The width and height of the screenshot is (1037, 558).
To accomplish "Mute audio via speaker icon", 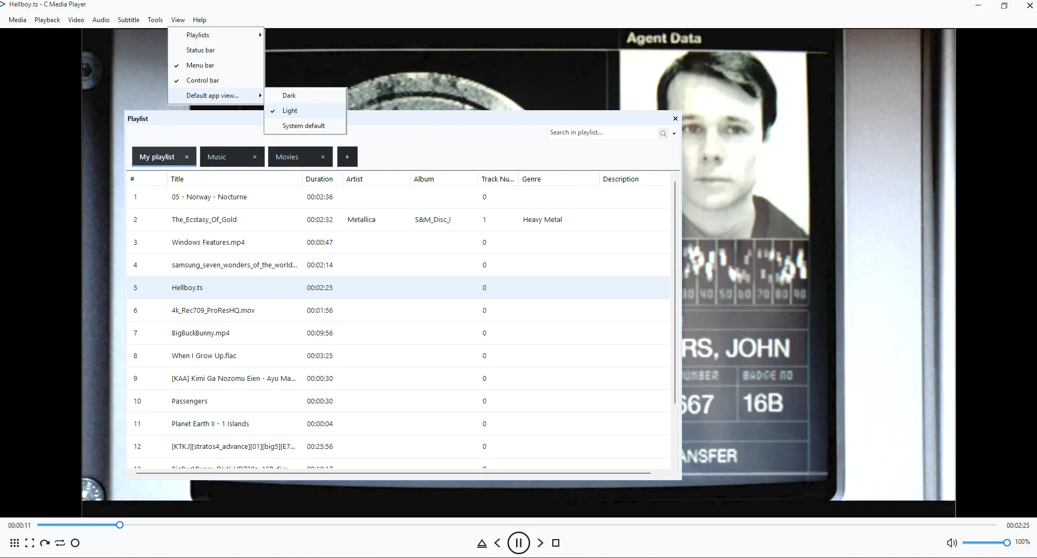I will pos(952,543).
